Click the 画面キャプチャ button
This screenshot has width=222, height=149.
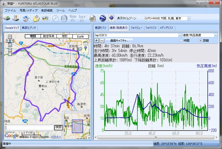(119, 41)
